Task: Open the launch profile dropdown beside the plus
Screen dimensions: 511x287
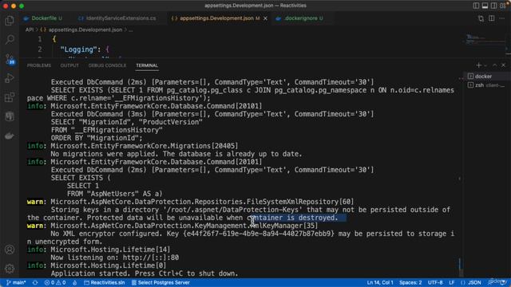Action: pos(485,65)
